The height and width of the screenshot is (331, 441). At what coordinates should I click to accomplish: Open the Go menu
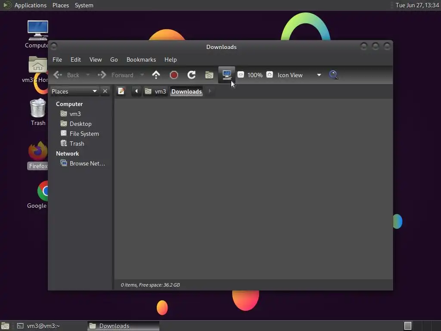click(114, 59)
